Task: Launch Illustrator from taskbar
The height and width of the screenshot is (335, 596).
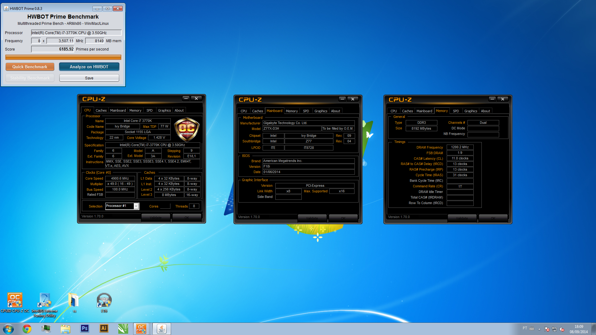Action: (104, 328)
